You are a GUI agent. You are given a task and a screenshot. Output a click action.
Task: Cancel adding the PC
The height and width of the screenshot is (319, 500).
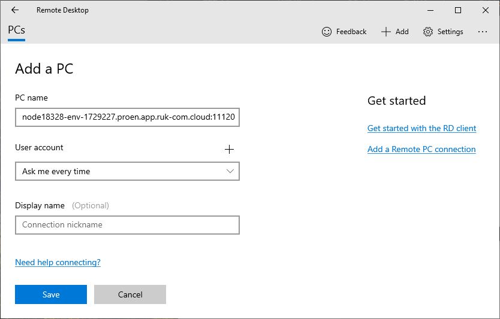pyautogui.click(x=130, y=294)
